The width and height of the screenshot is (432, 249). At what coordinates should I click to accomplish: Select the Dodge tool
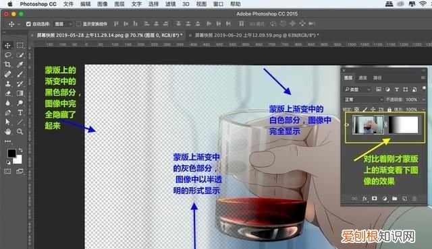click(x=20, y=103)
